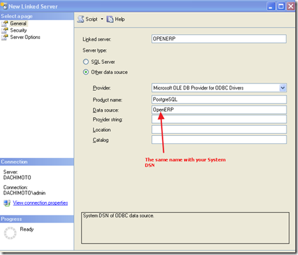Screen dimensions: 298x255
Task: Click the Ready status text
Action: coord(27,229)
